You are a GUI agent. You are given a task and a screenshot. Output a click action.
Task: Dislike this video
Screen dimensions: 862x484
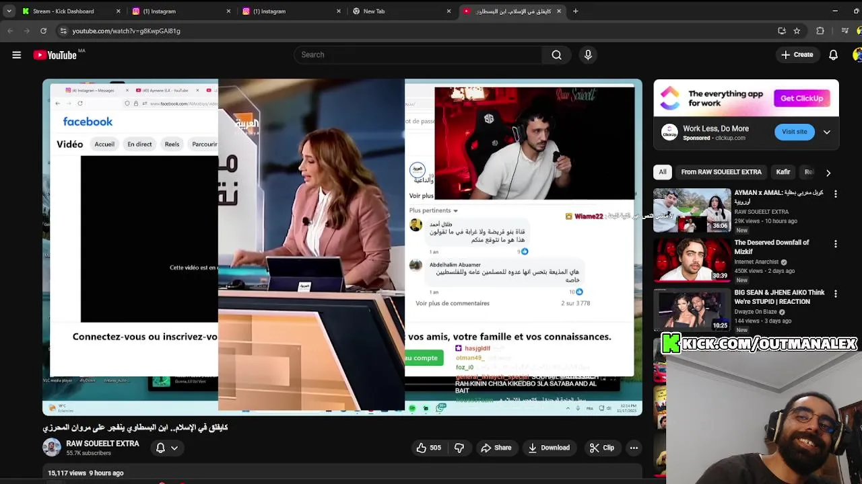click(459, 448)
